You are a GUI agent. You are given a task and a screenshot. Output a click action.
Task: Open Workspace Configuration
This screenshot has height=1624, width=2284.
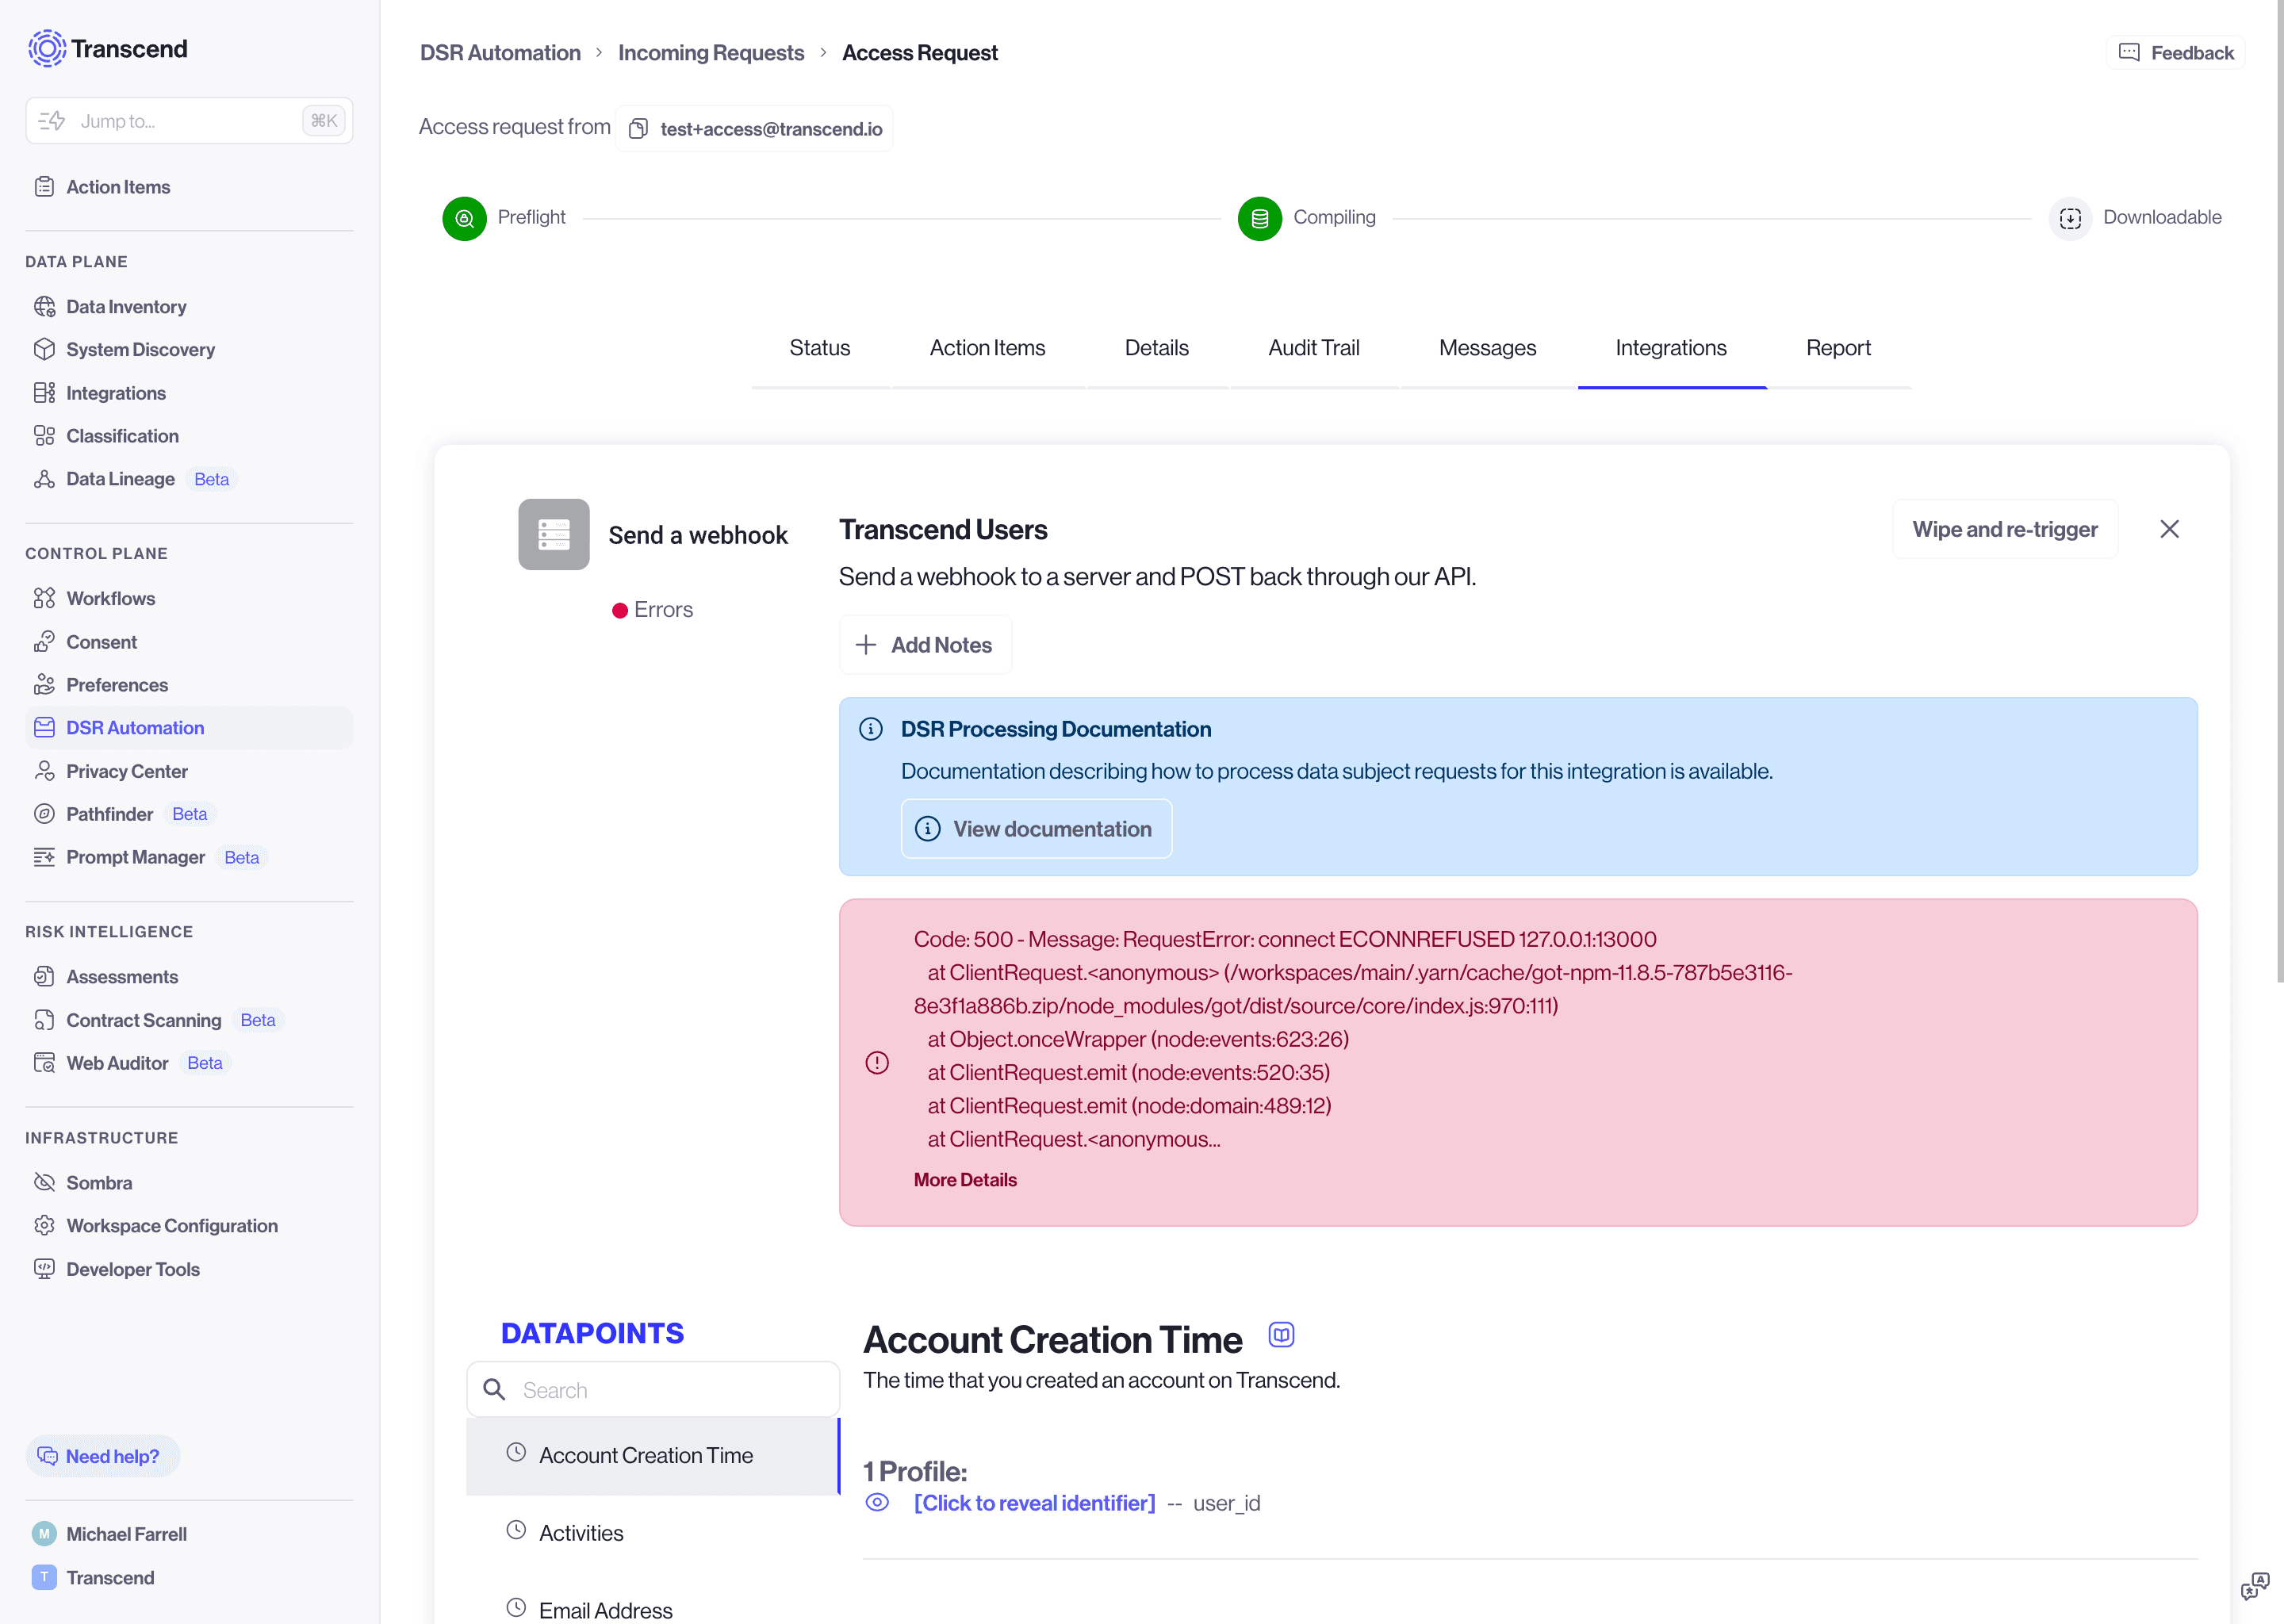pyautogui.click(x=172, y=1226)
